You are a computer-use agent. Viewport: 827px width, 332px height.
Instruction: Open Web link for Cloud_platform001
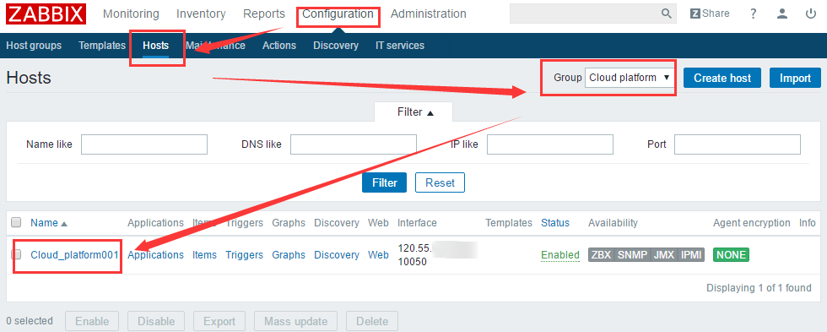378,255
